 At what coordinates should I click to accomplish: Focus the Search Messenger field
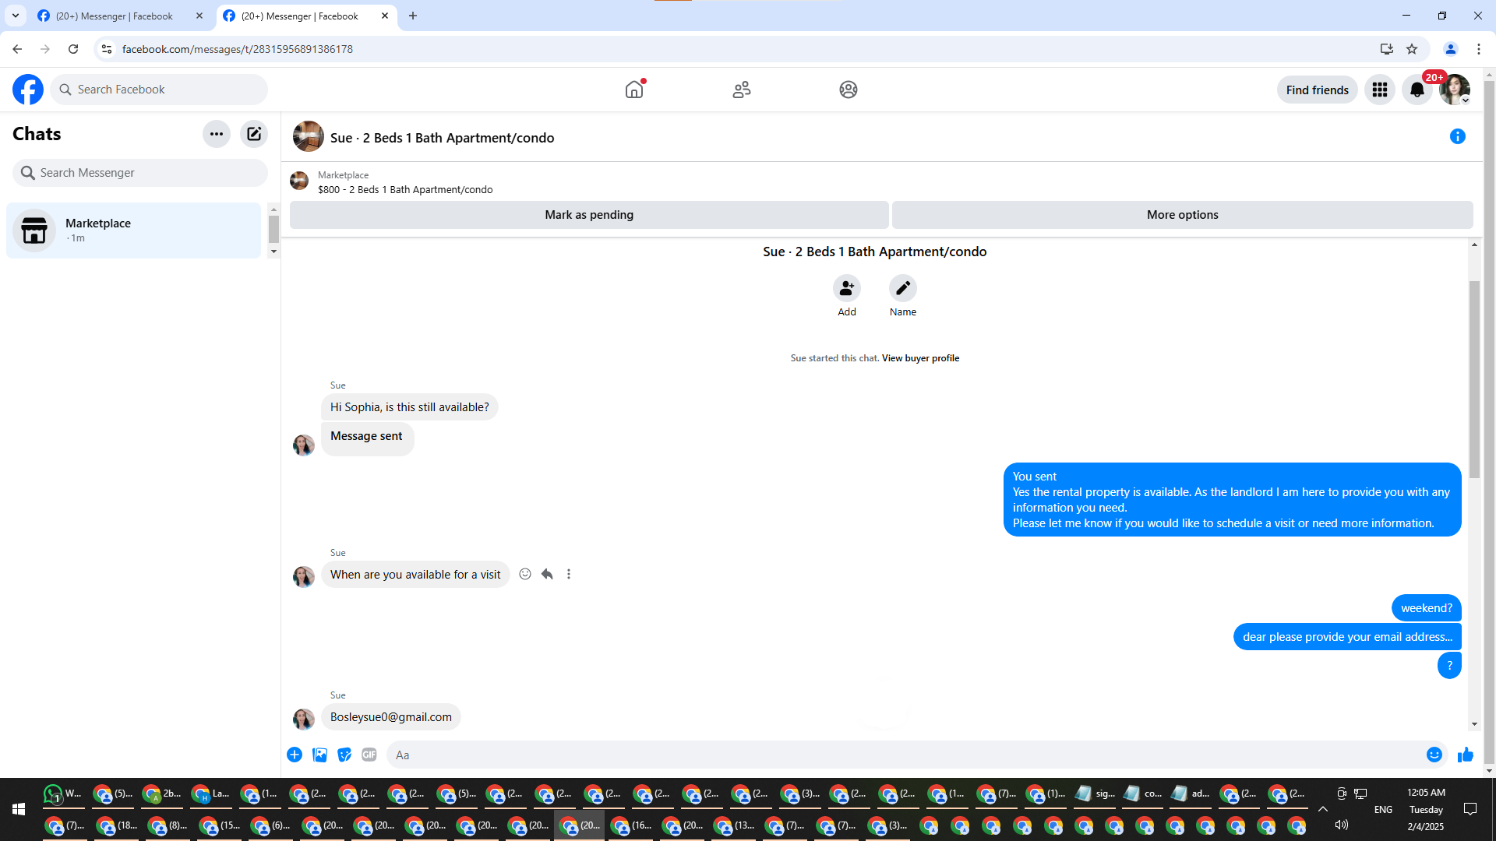click(x=140, y=173)
